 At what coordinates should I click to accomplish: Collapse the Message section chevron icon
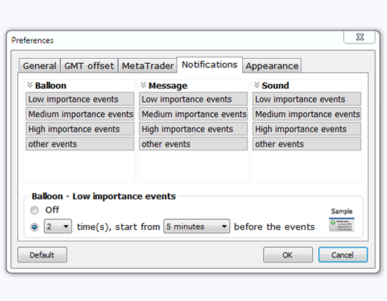143,85
